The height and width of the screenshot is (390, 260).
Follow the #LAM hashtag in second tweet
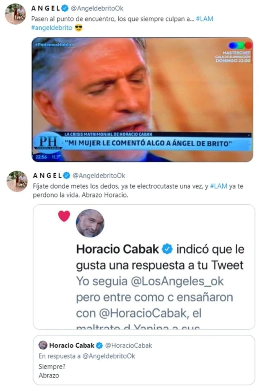(x=219, y=186)
